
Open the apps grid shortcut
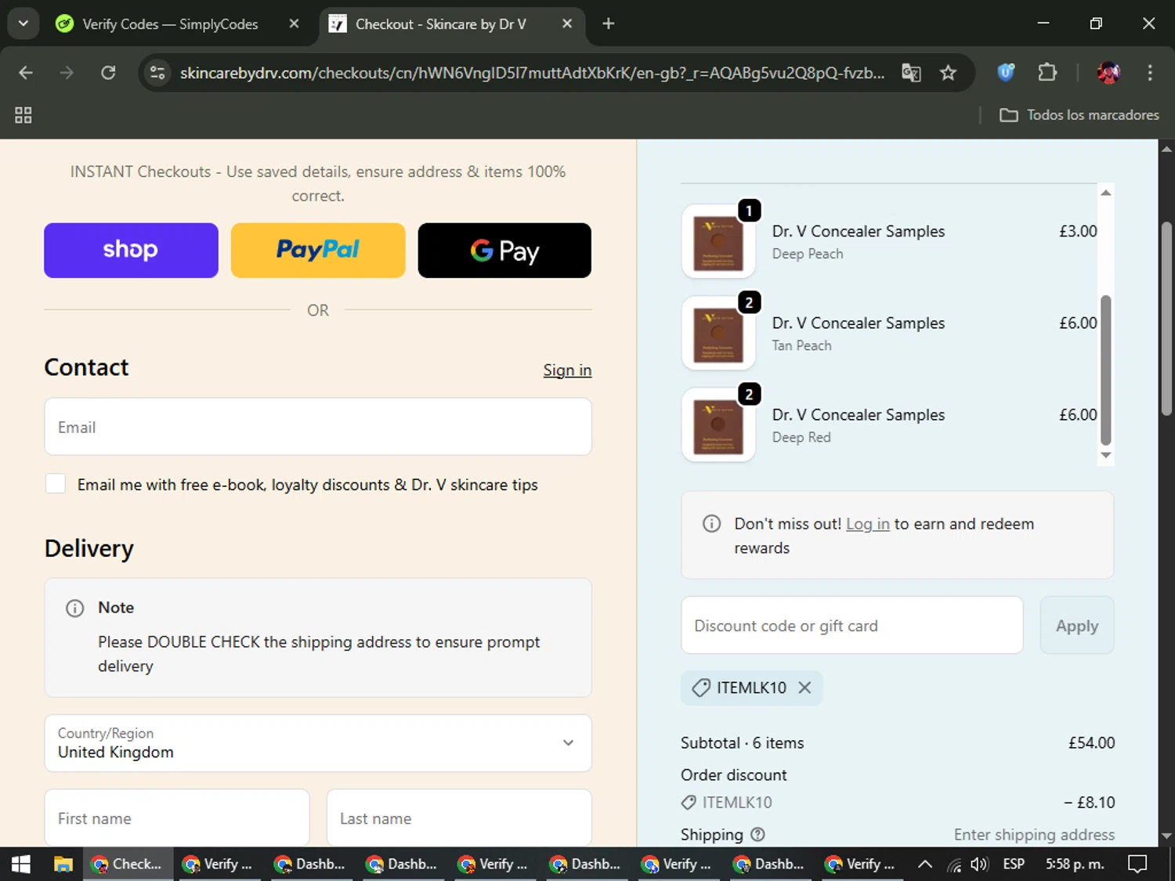23,115
